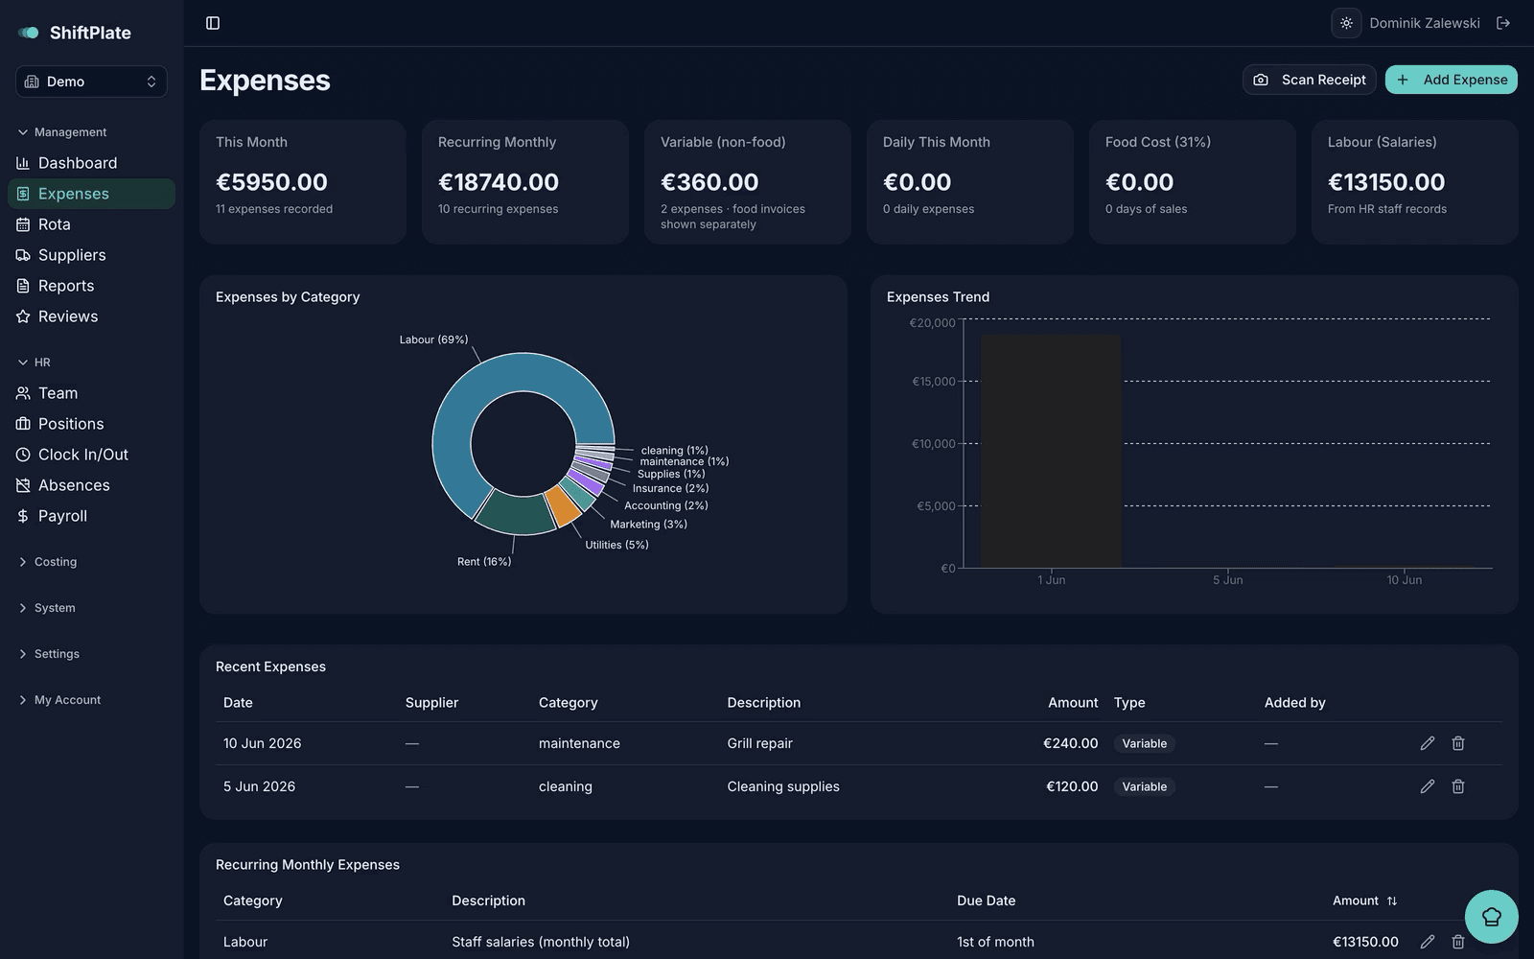Edit the Staff salaries recurring expense
Image resolution: width=1534 pixels, height=959 pixels.
1428,942
